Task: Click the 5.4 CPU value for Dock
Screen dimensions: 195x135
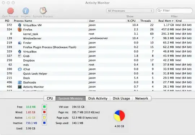Action: (x=136, y=78)
